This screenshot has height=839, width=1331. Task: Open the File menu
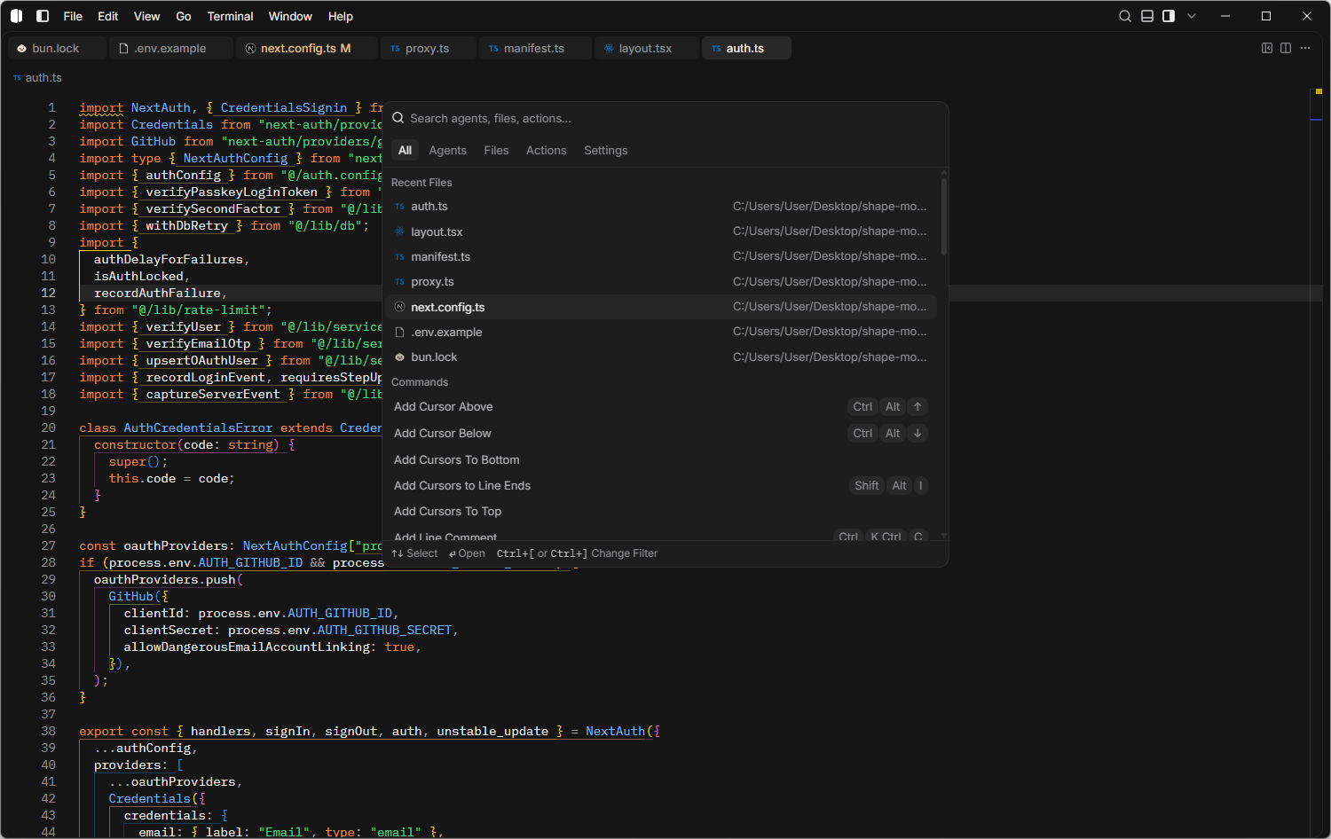73,16
